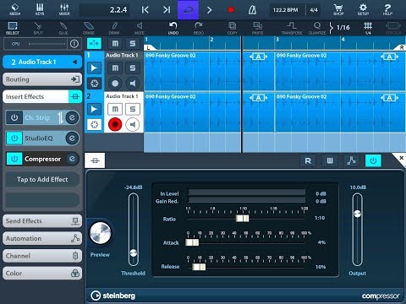
Task: Paste the copied event
Action: pos(257,28)
